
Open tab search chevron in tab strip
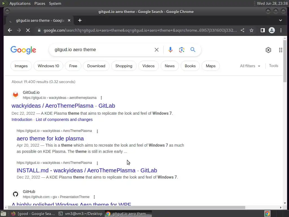[x=280, y=20]
